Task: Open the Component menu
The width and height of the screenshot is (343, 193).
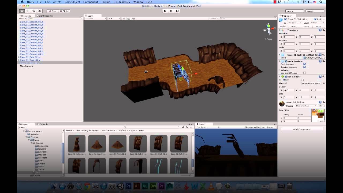Action: coord(91,2)
